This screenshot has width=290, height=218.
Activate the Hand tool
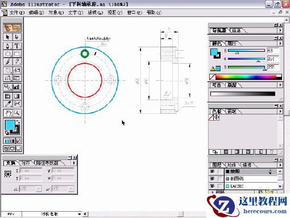coord(8,113)
